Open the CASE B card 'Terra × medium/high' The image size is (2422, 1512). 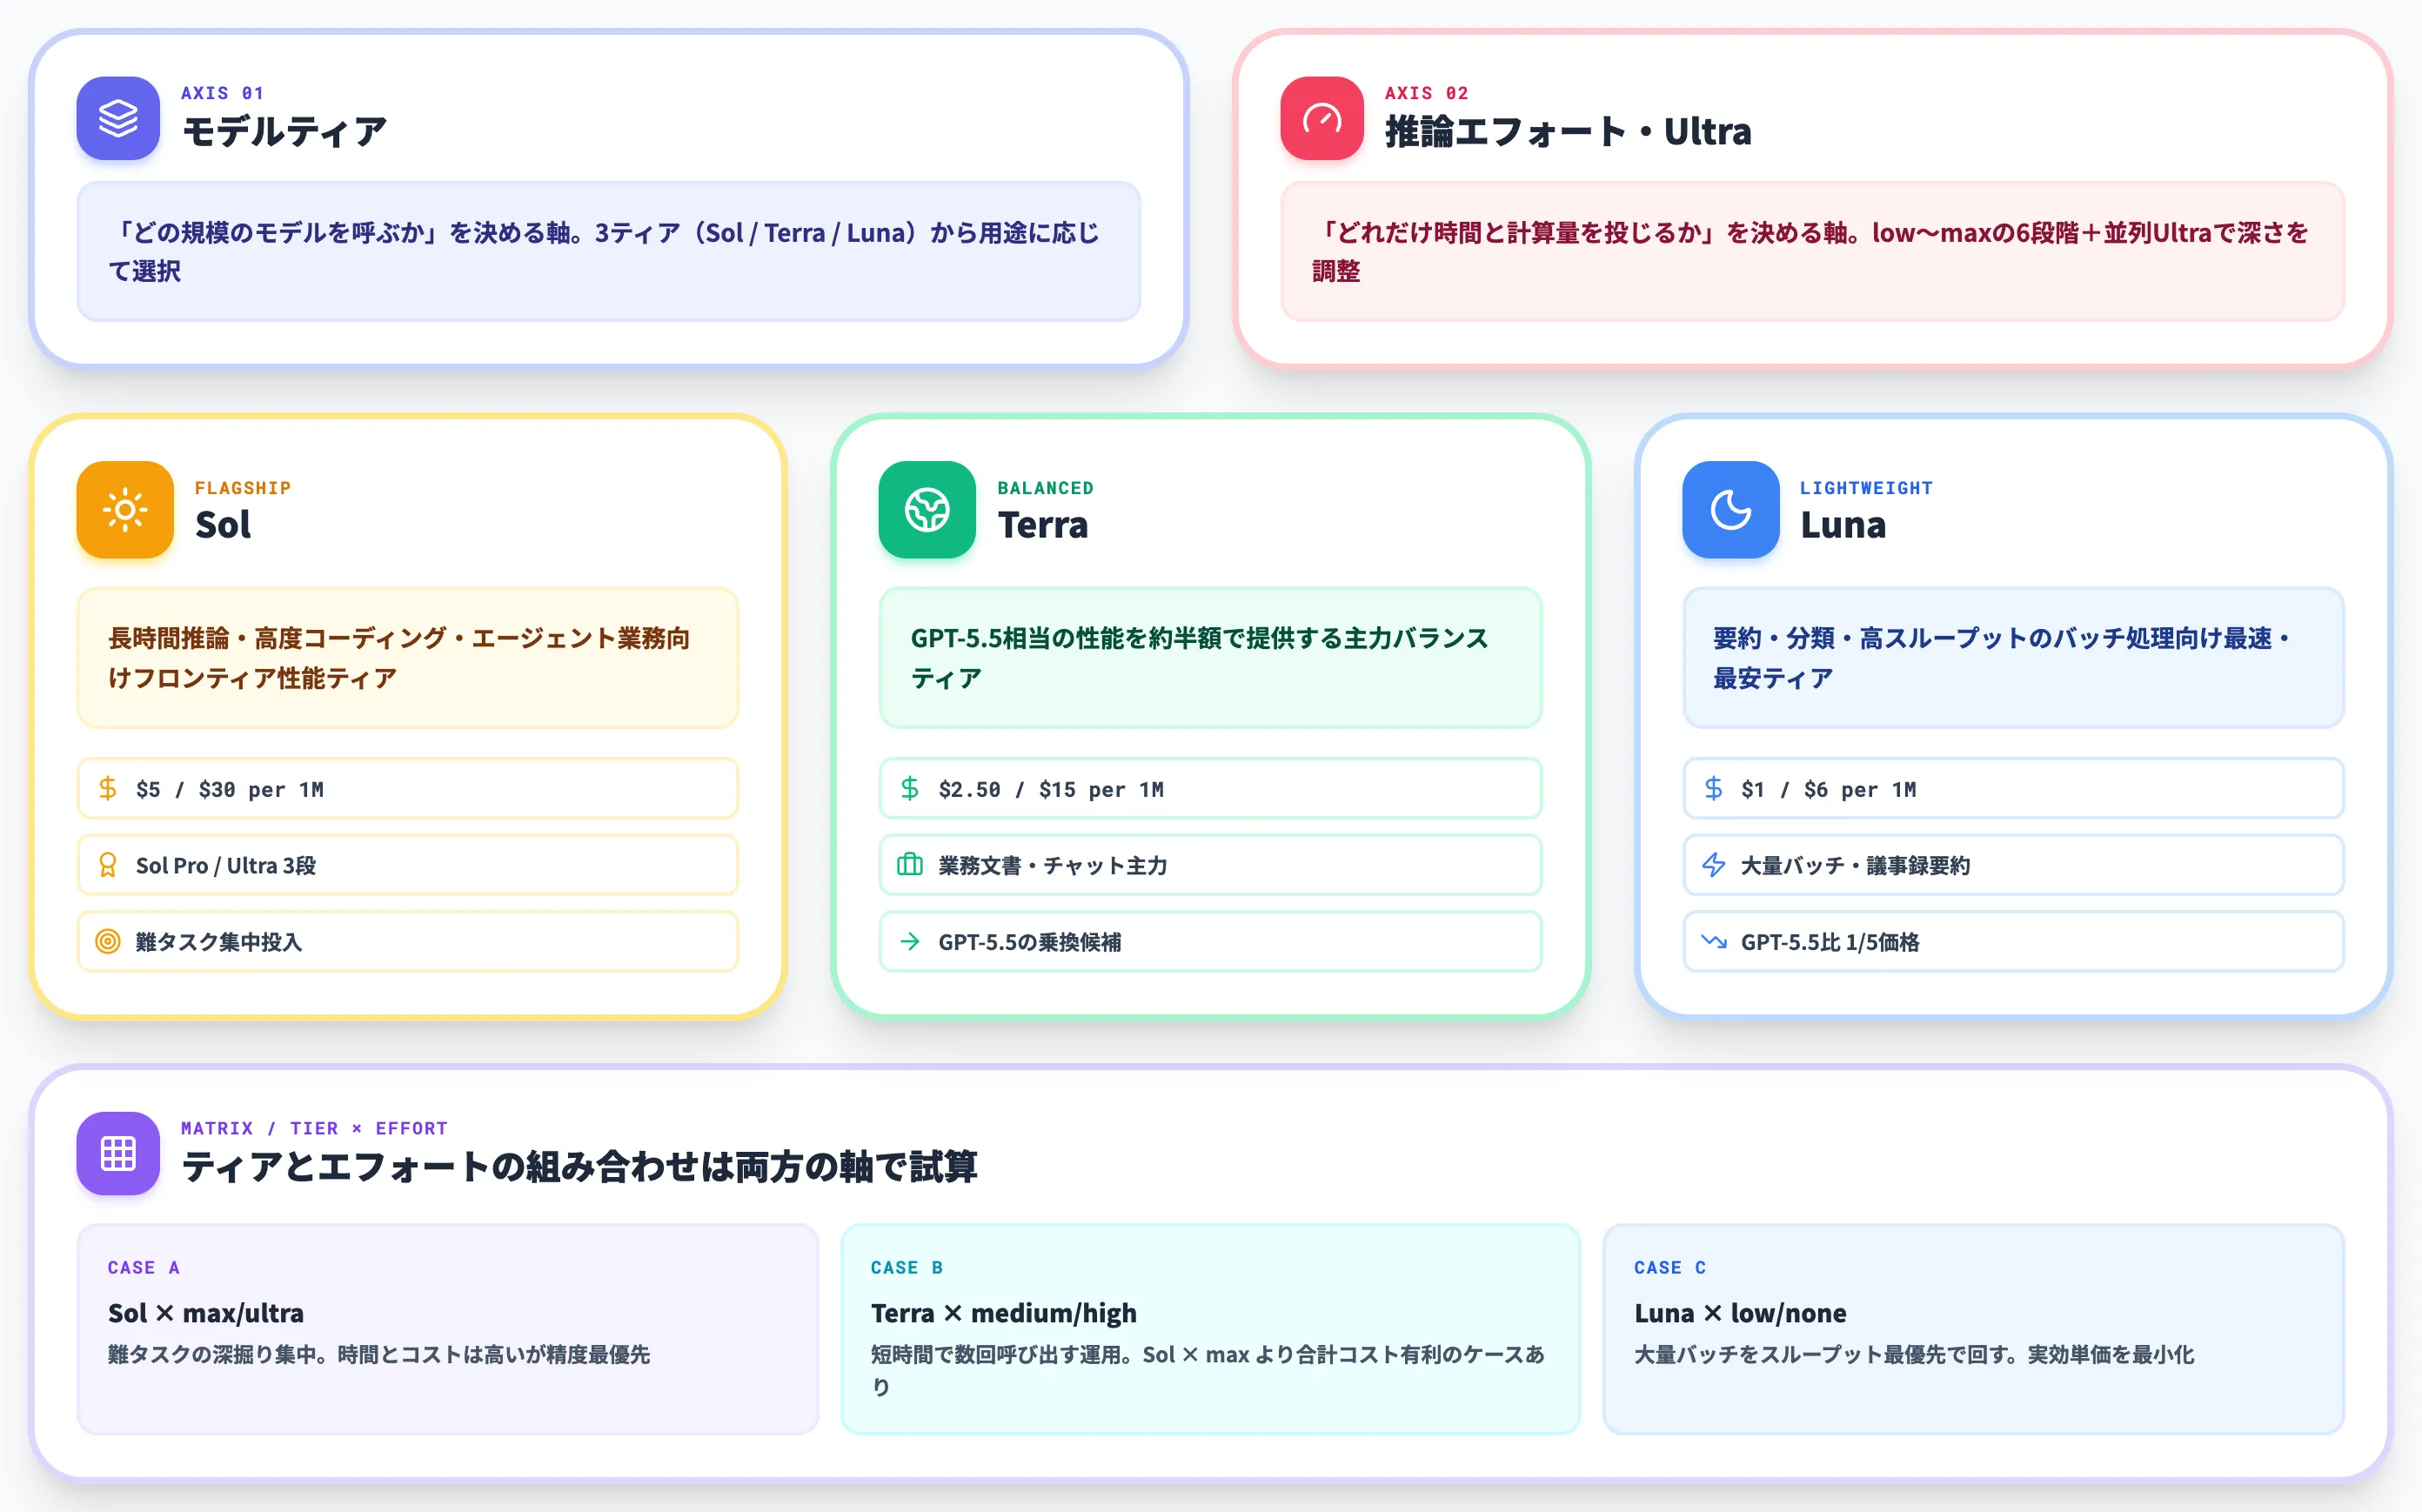coord(1210,1329)
